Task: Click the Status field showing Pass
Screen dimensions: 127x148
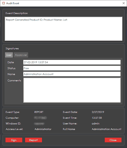Action: [x=72, y=68]
